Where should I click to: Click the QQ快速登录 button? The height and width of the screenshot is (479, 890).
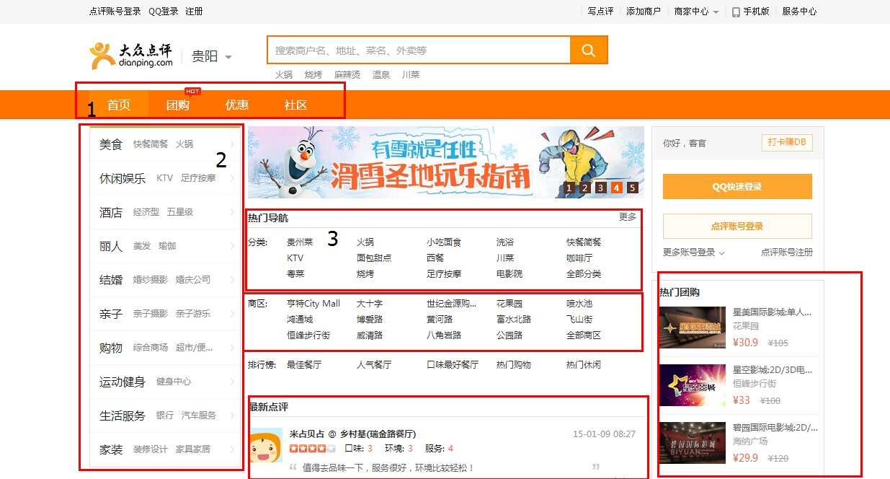pyautogui.click(x=737, y=187)
